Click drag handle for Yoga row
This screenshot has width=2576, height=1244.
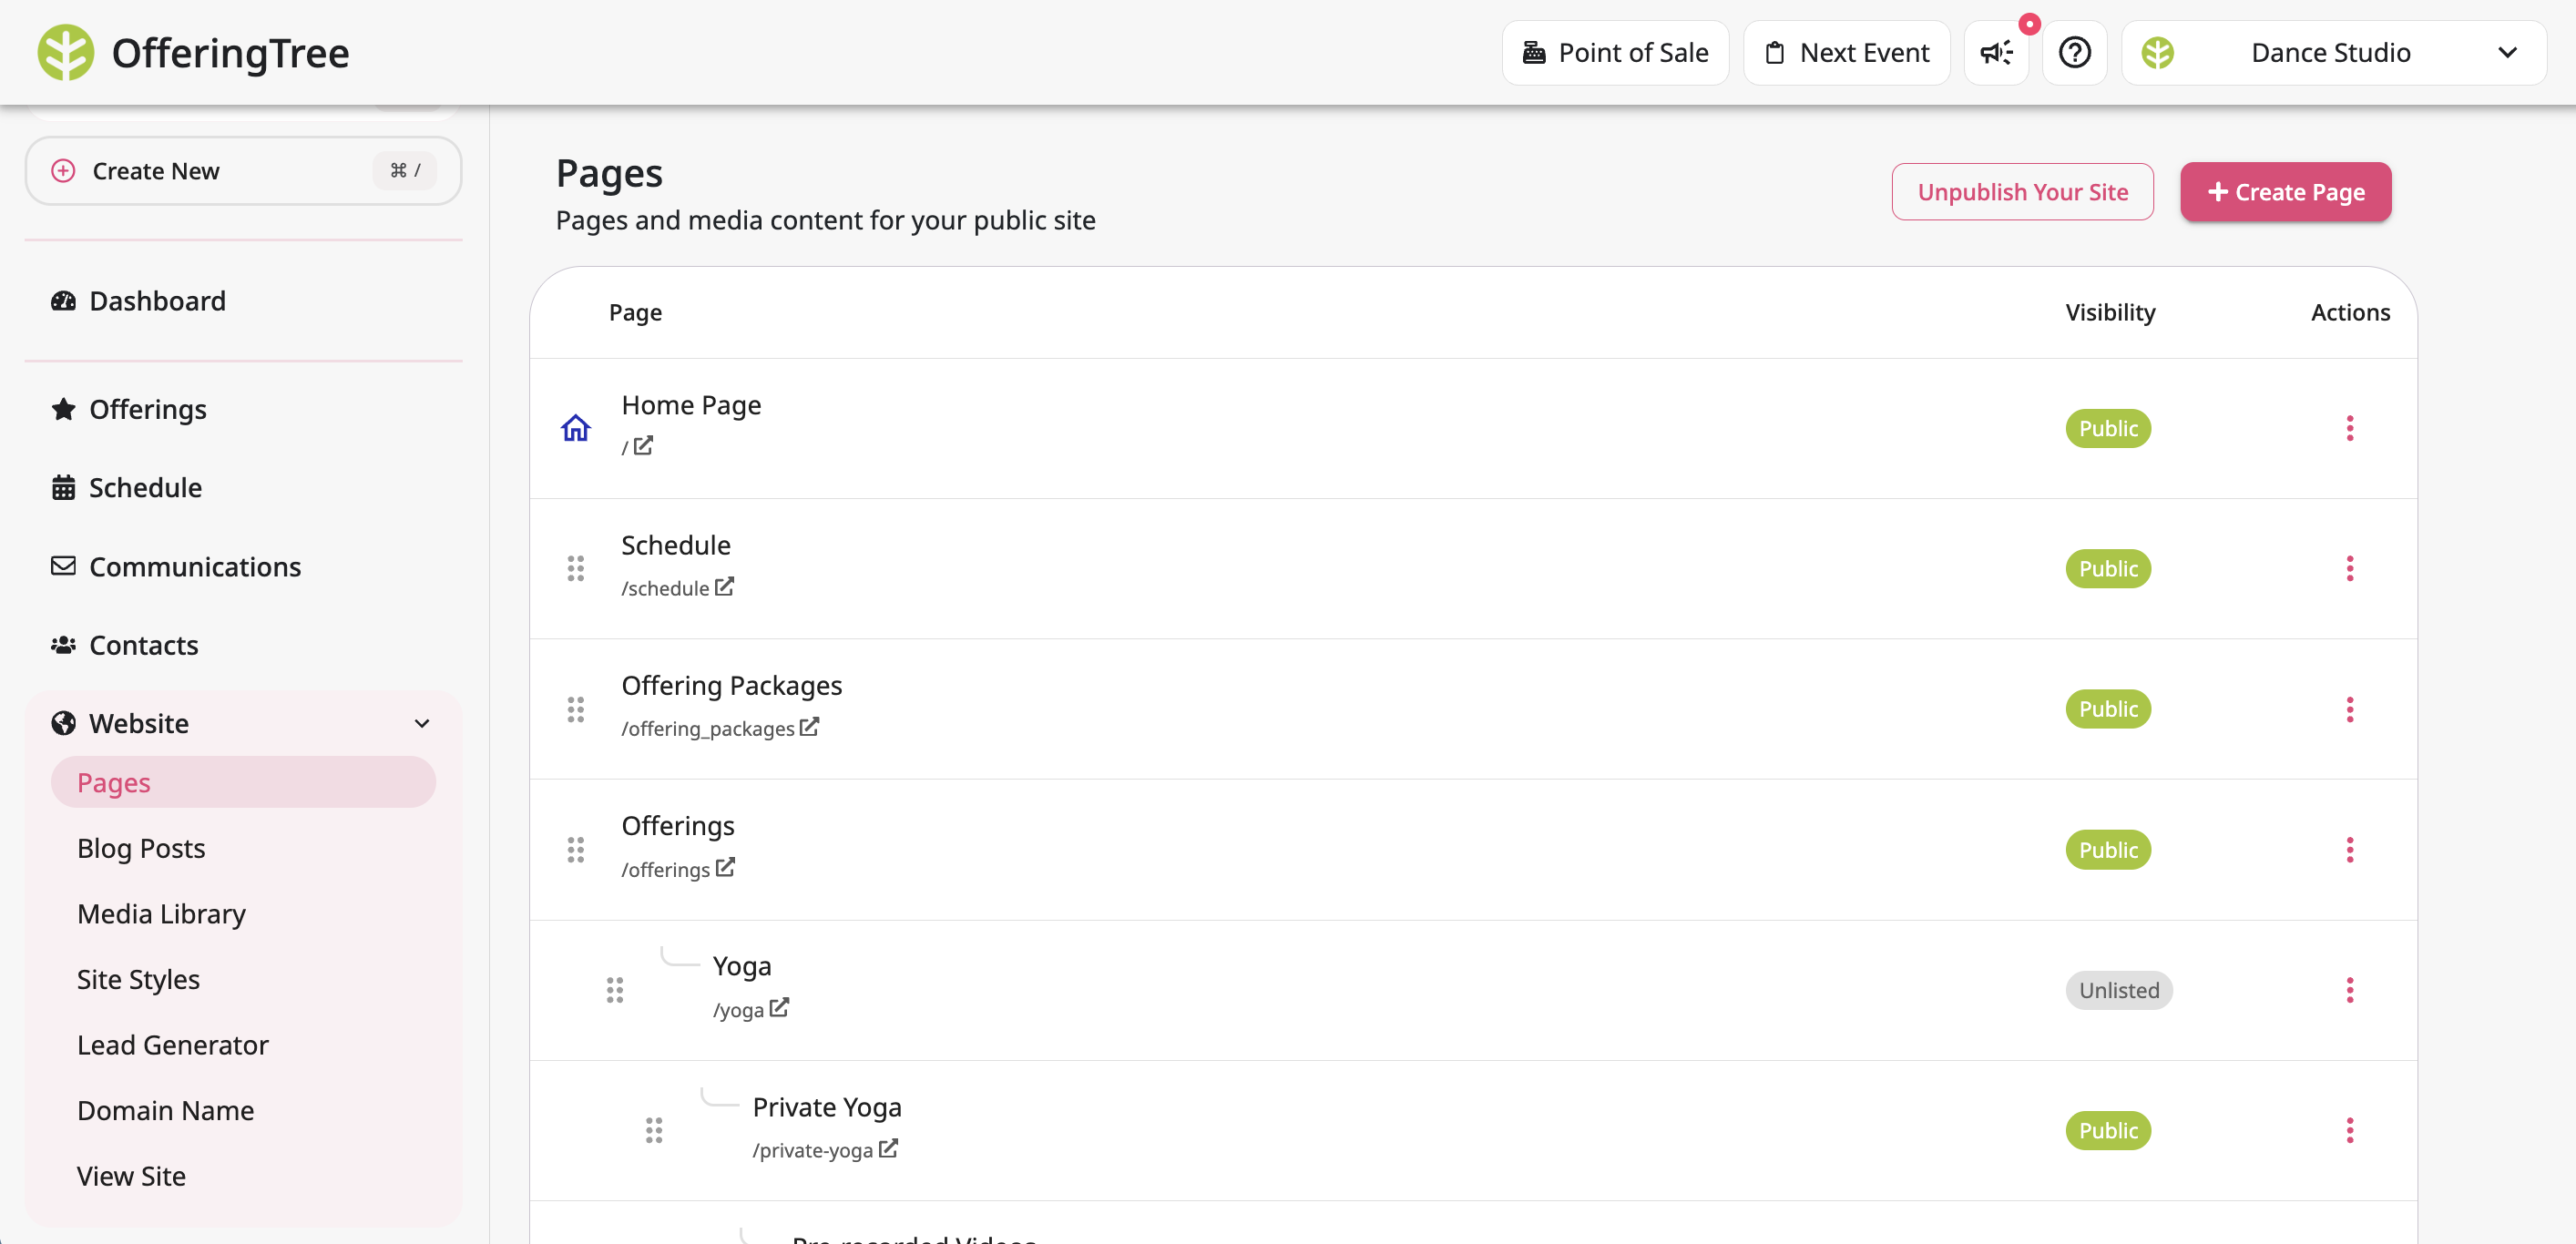[614, 990]
